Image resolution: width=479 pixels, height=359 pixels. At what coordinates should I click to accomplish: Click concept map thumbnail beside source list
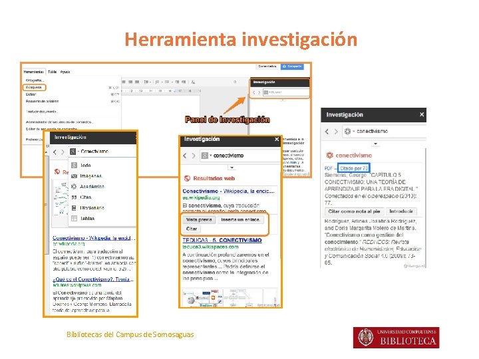(61, 199)
